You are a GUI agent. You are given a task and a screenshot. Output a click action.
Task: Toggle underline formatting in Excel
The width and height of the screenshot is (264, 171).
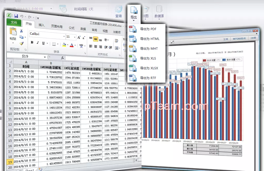43,43
